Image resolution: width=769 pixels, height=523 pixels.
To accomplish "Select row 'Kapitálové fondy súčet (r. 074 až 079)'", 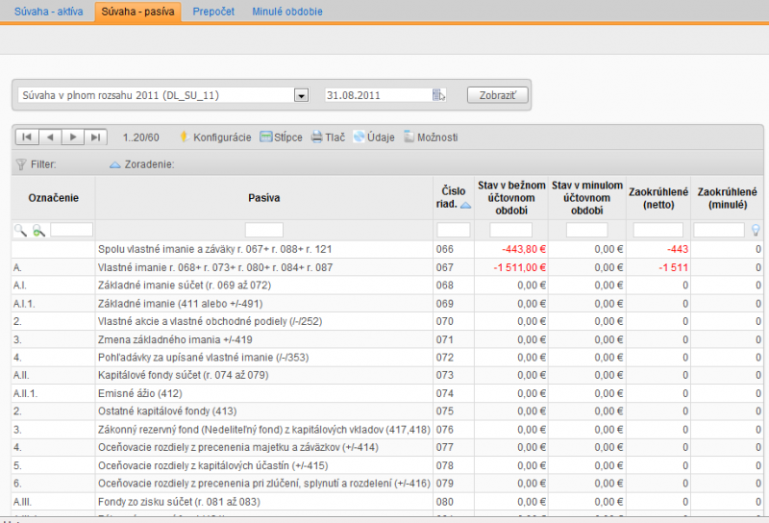I will [x=387, y=375].
